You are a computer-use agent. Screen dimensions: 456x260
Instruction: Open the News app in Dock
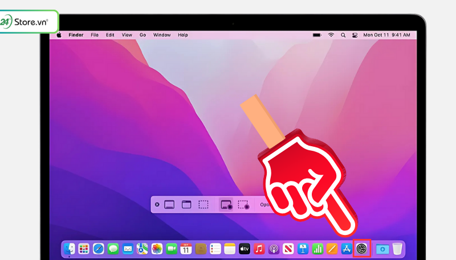pyautogui.click(x=288, y=249)
